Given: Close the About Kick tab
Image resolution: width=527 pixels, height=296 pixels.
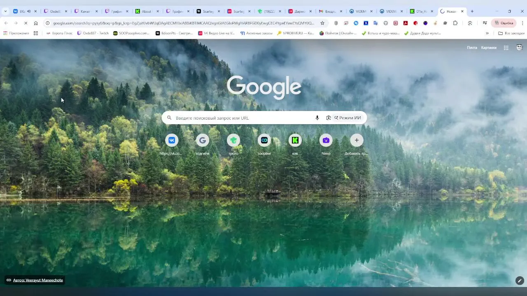Looking at the screenshot, I should [158, 12].
